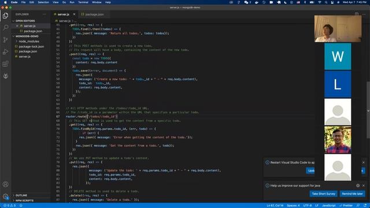Open package-lock.json in the file tree
Image resolution: width=370 pixels, height=208 pixels.
pos(31,47)
